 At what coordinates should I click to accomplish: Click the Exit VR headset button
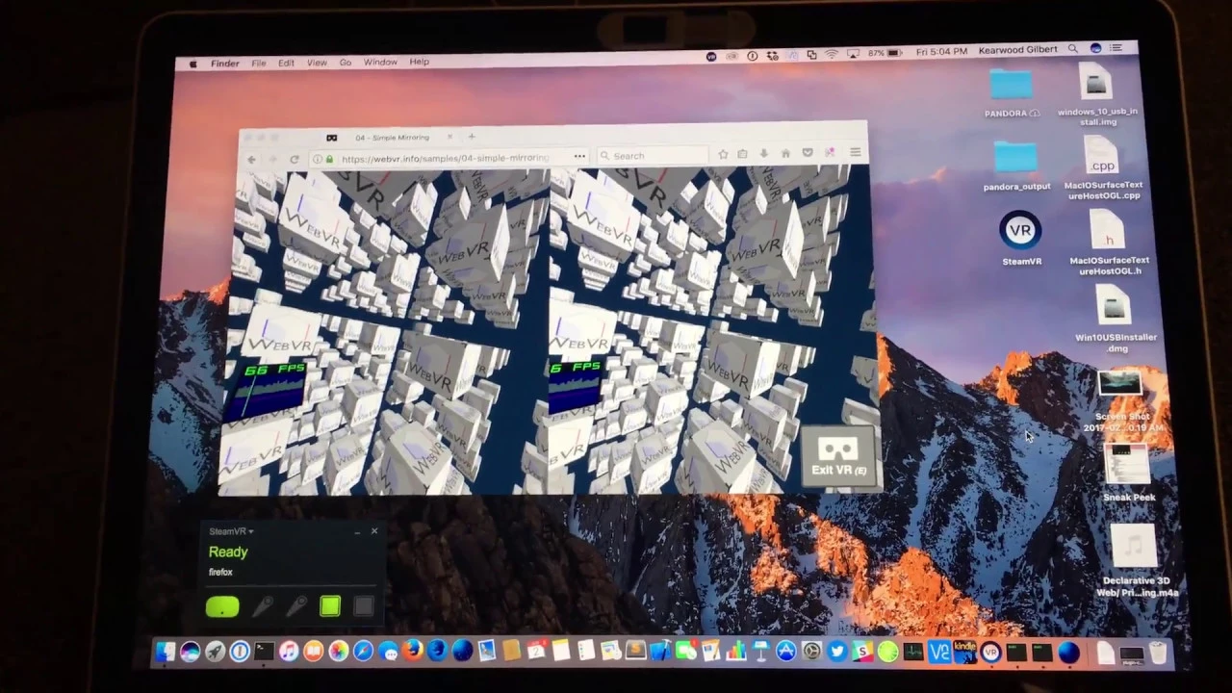[x=838, y=456]
